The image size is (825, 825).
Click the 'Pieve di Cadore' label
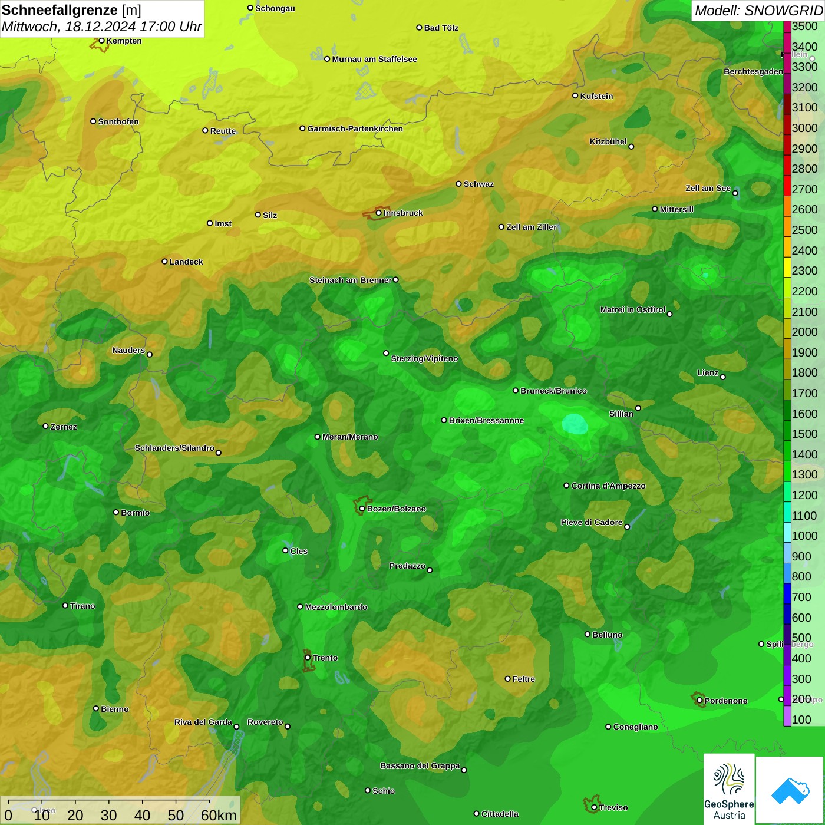[592, 522]
